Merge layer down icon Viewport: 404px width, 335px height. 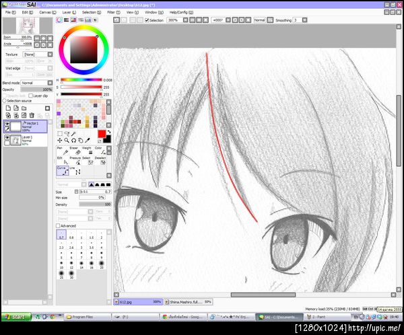click(16, 115)
